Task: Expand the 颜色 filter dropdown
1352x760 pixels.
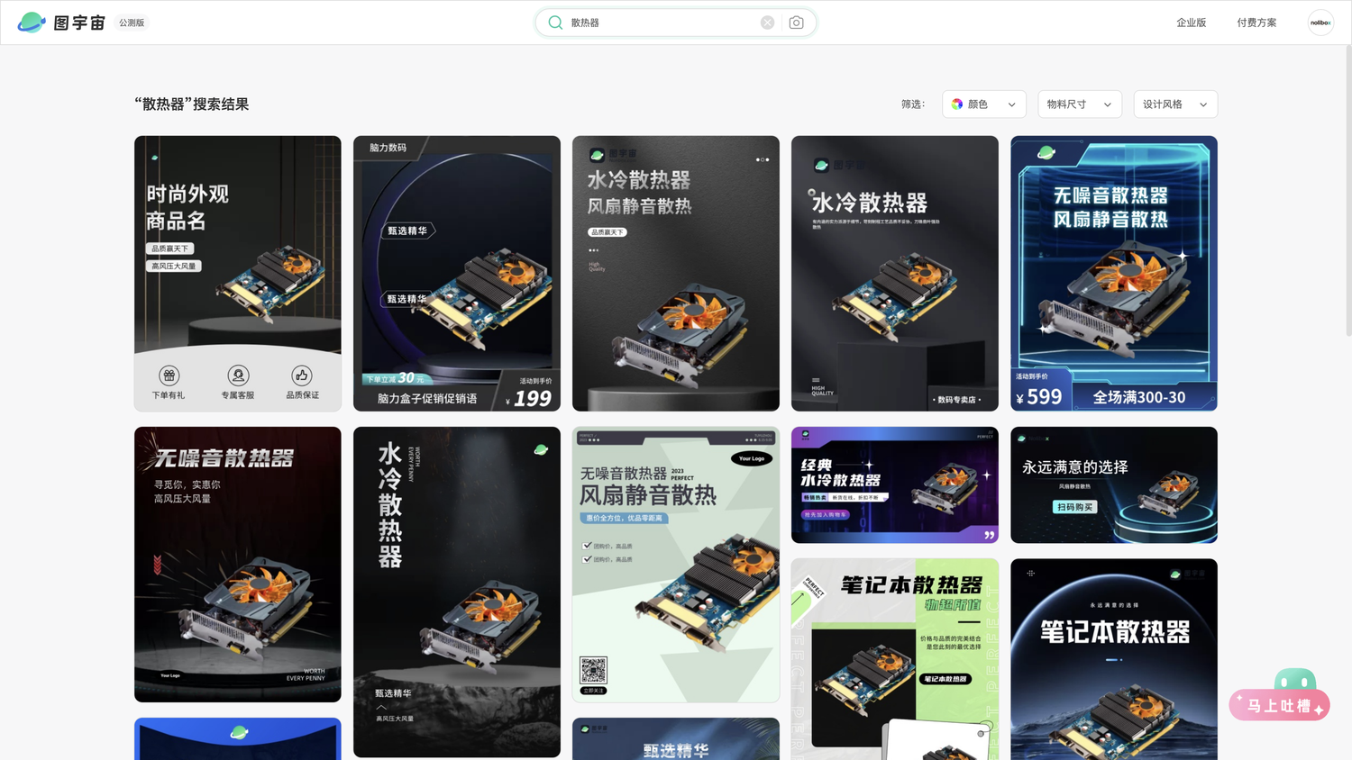Action: tap(984, 104)
